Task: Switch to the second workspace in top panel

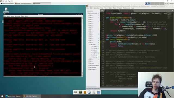Action: (x=152, y=4)
